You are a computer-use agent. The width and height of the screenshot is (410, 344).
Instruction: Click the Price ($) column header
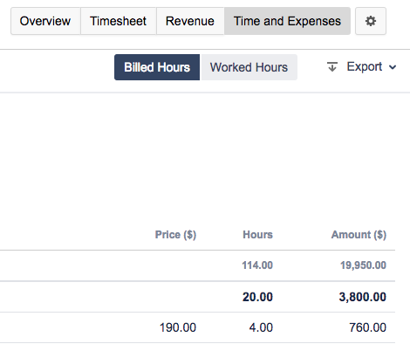tap(175, 235)
